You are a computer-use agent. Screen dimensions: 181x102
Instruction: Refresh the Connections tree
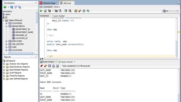point(12,7)
